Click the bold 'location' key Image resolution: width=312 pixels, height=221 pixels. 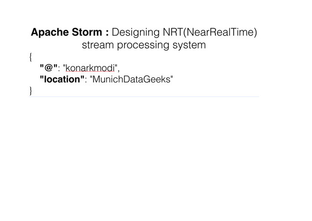point(62,79)
